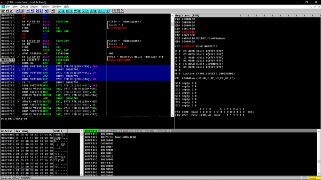Click the disassembly pane scroll-down arrow
The width and height of the screenshot is (321, 180).
pyautogui.click(x=172, y=115)
